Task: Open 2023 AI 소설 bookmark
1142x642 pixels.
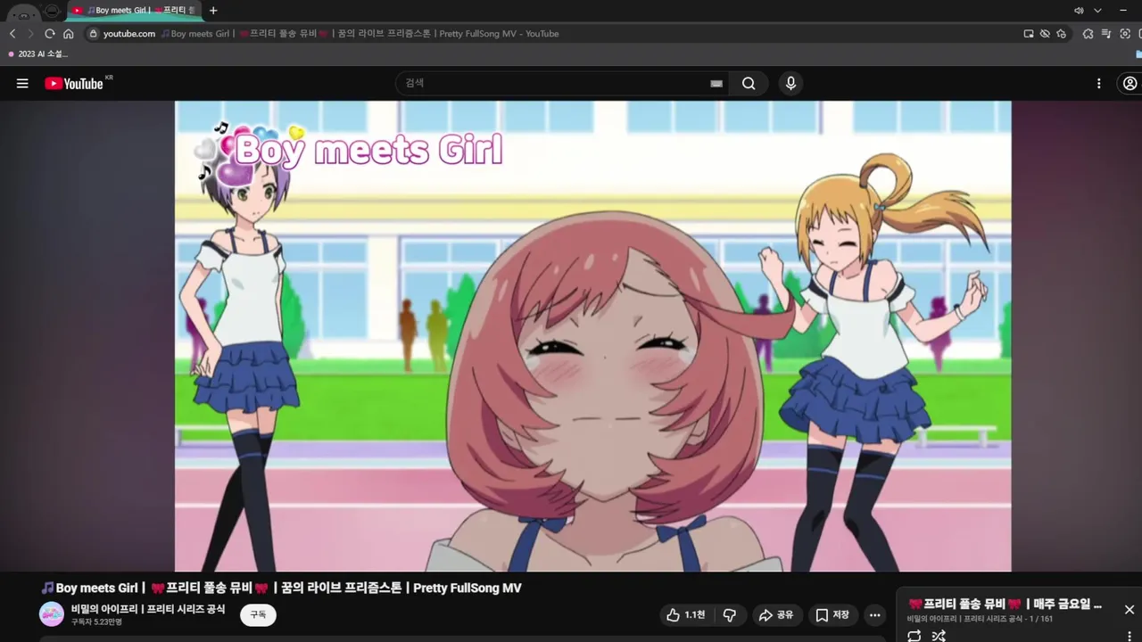Action: (x=38, y=53)
